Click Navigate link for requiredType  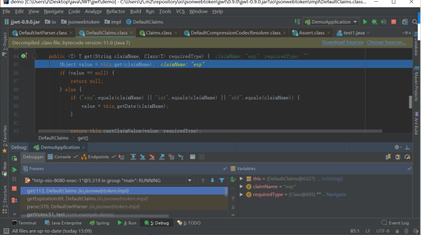click(336, 194)
